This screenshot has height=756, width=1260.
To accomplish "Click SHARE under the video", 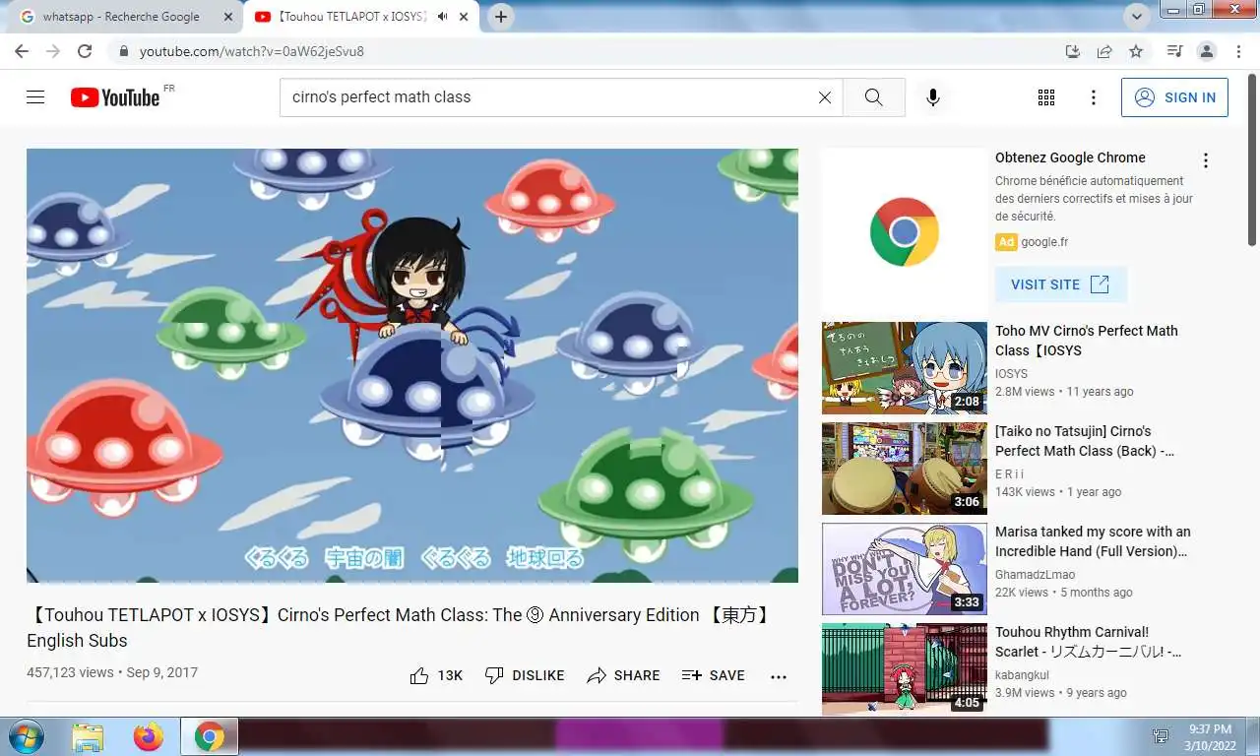I will pos(623,675).
